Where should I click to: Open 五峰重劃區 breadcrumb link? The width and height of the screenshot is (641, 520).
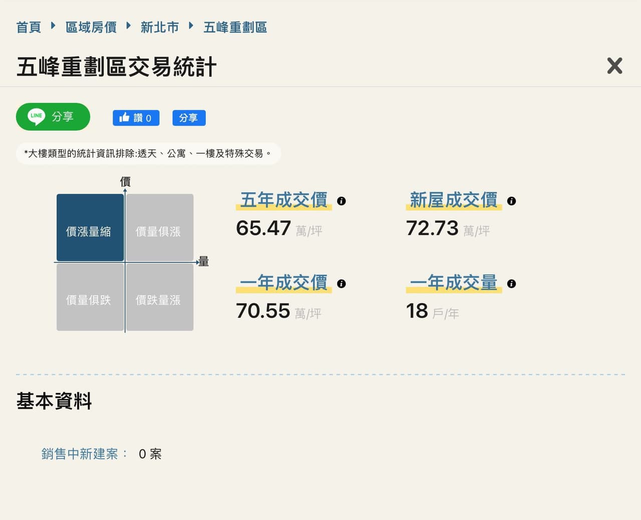coord(235,27)
